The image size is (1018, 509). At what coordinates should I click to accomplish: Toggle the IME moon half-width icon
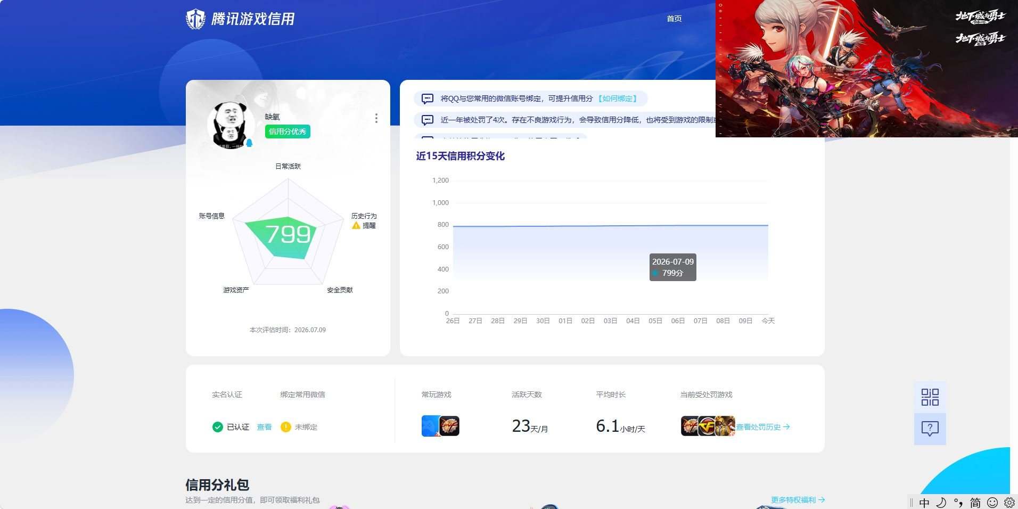point(941,503)
